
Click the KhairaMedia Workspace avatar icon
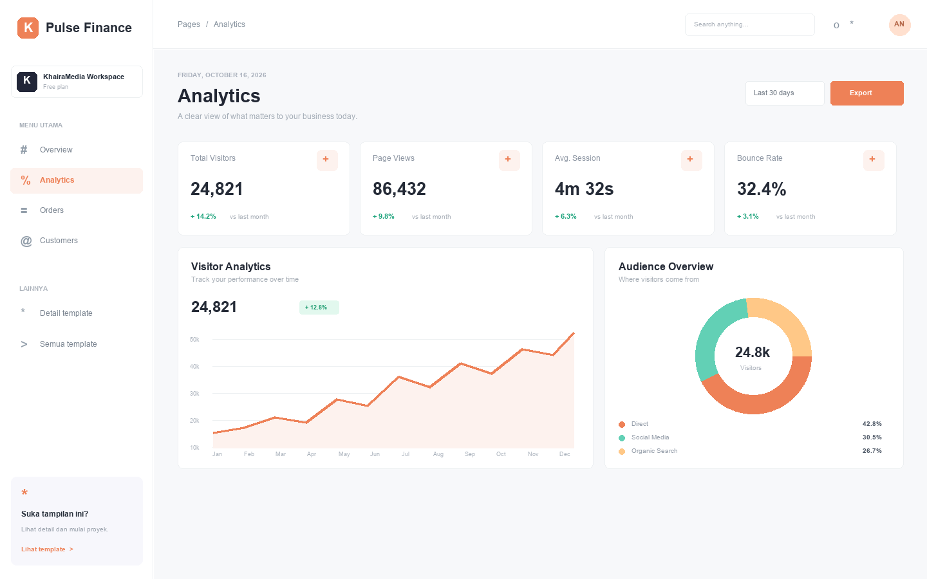click(x=27, y=82)
